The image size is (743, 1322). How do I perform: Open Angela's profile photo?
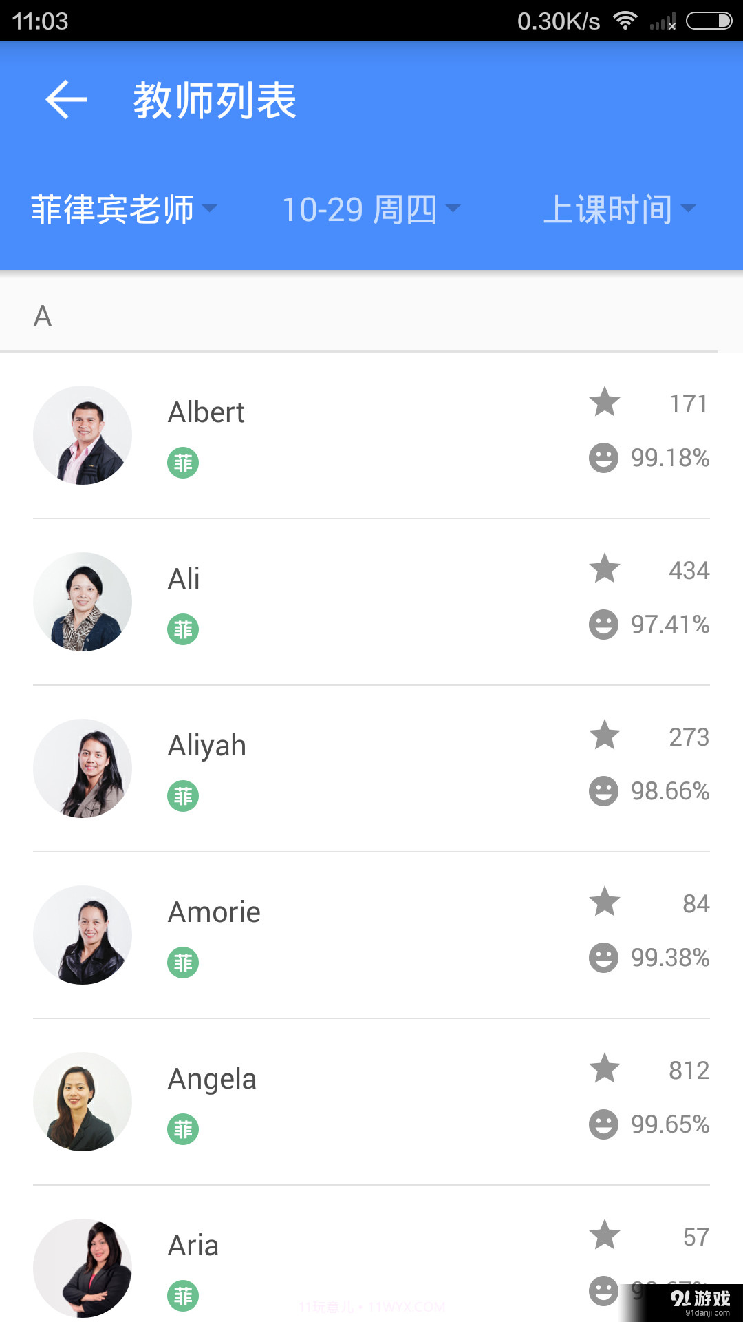click(83, 1102)
